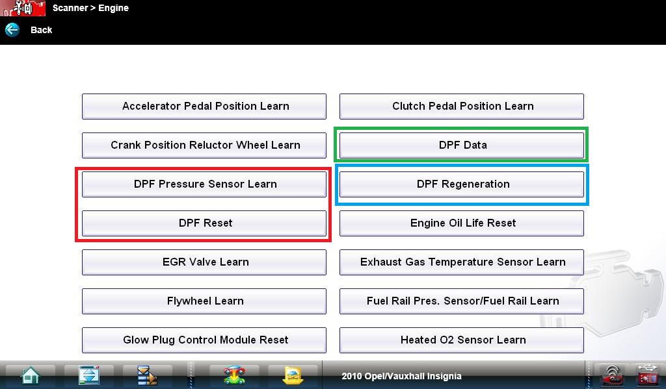Open the DPF Data option

coord(462,145)
